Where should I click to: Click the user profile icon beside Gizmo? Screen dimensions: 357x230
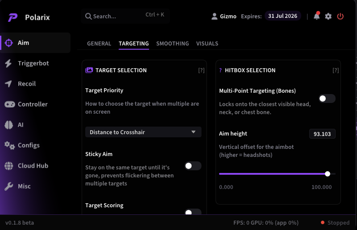(x=214, y=16)
